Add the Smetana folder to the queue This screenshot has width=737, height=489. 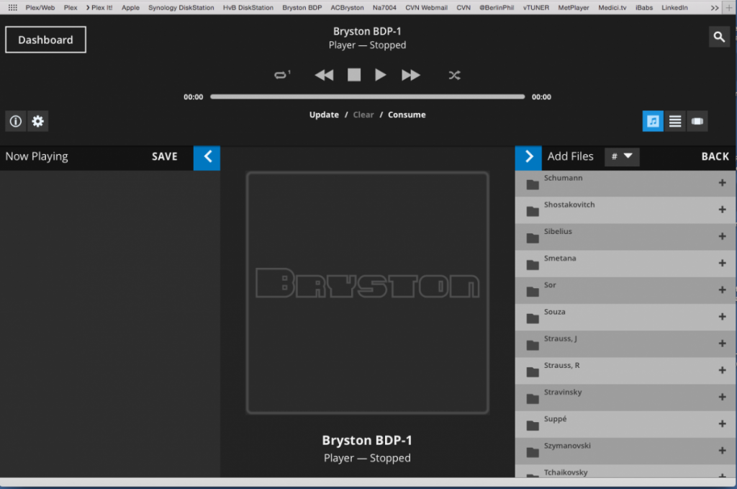722,264
